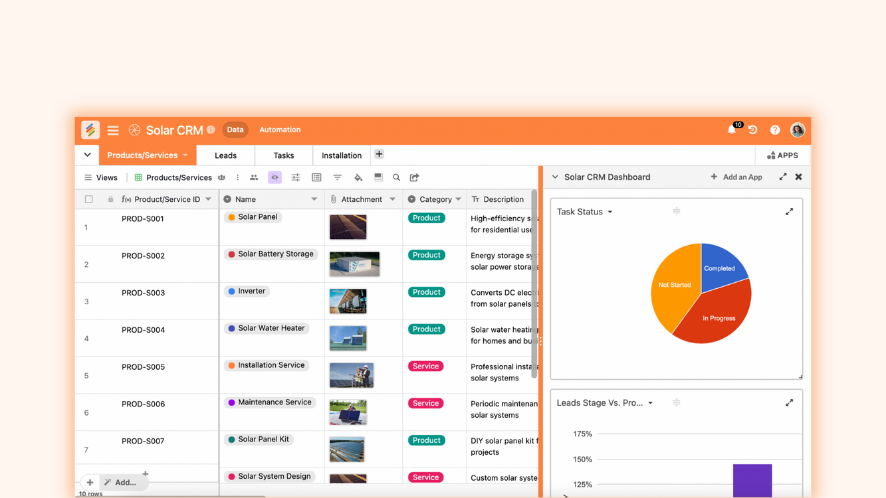The image size is (886, 498).
Task: Tick the select all rows checkbox
Action: (89, 199)
